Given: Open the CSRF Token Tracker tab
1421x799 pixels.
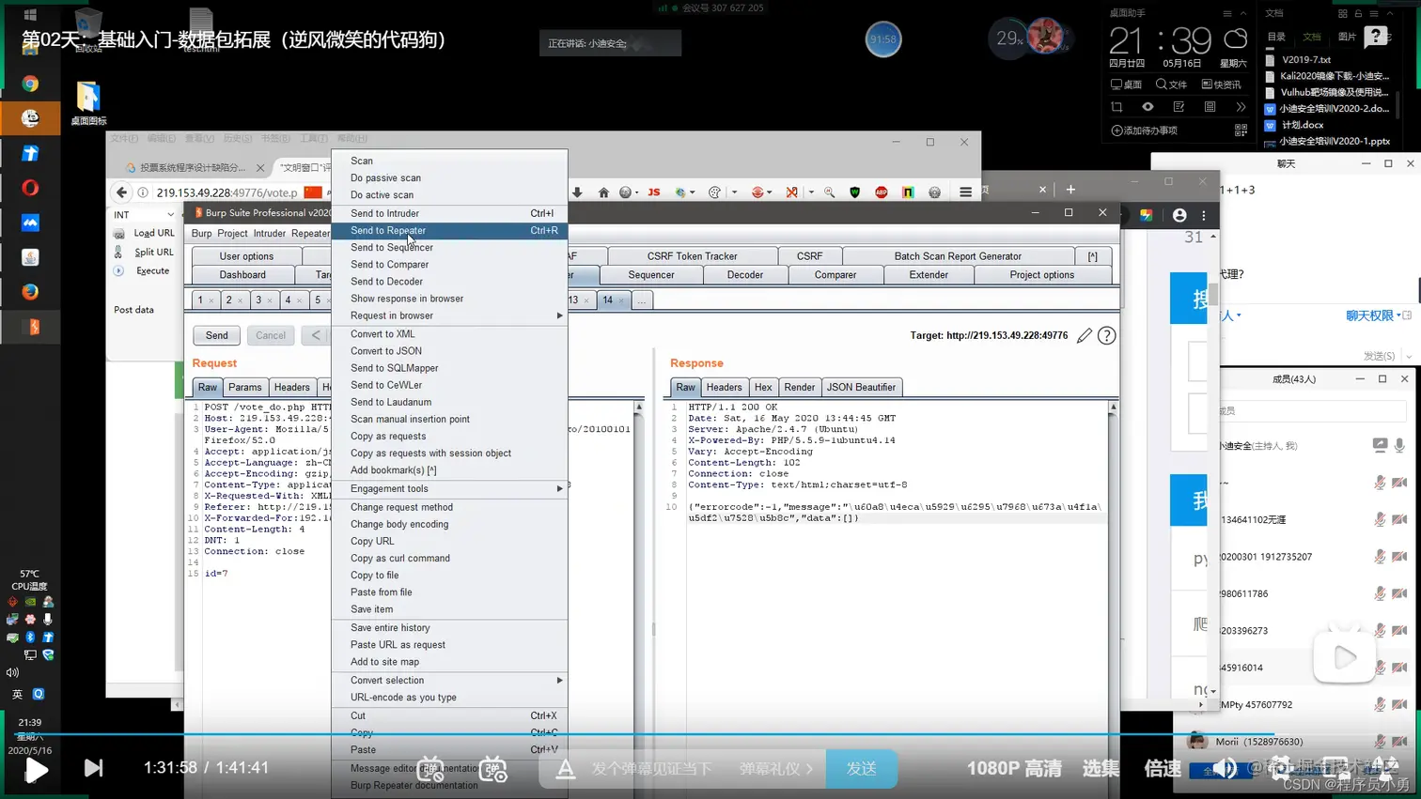Looking at the screenshot, I should 692,256.
